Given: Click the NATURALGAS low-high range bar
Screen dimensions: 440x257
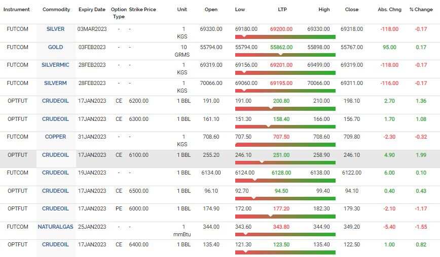Looking at the screenshot, I should (x=285, y=234).
